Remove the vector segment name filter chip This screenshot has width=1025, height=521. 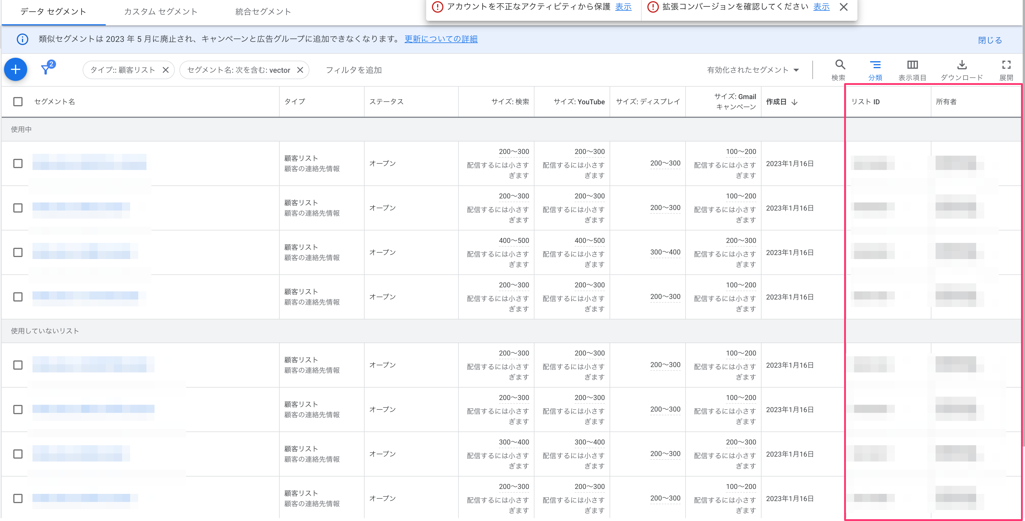pyautogui.click(x=300, y=70)
